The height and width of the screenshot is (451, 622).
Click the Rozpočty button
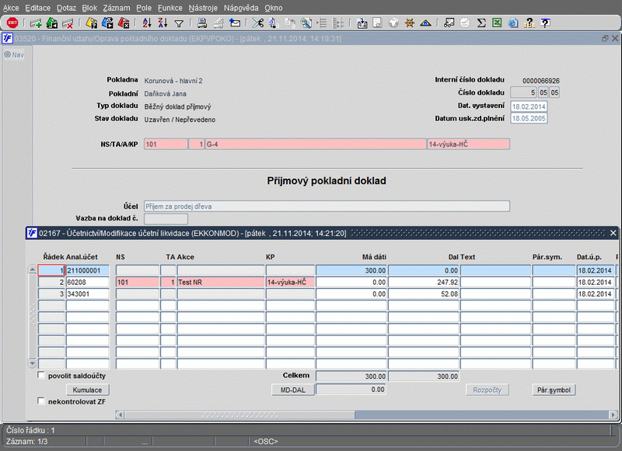487,390
